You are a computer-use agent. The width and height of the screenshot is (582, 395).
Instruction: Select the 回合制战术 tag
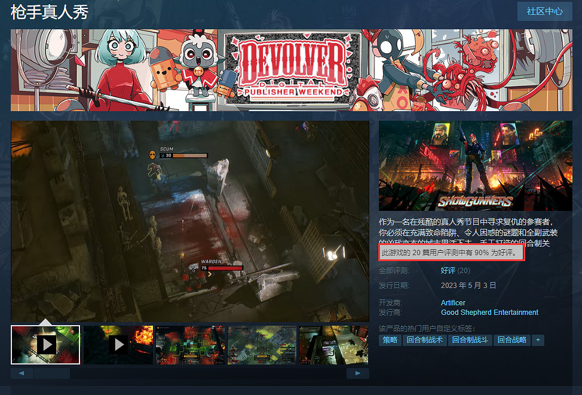pos(425,339)
